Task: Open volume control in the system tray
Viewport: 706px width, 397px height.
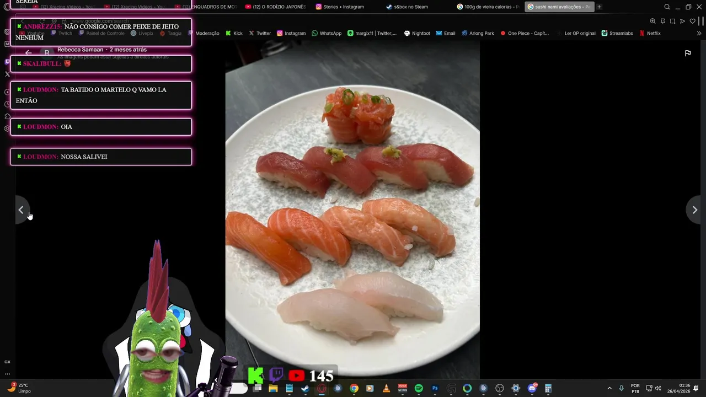Action: tap(658, 388)
